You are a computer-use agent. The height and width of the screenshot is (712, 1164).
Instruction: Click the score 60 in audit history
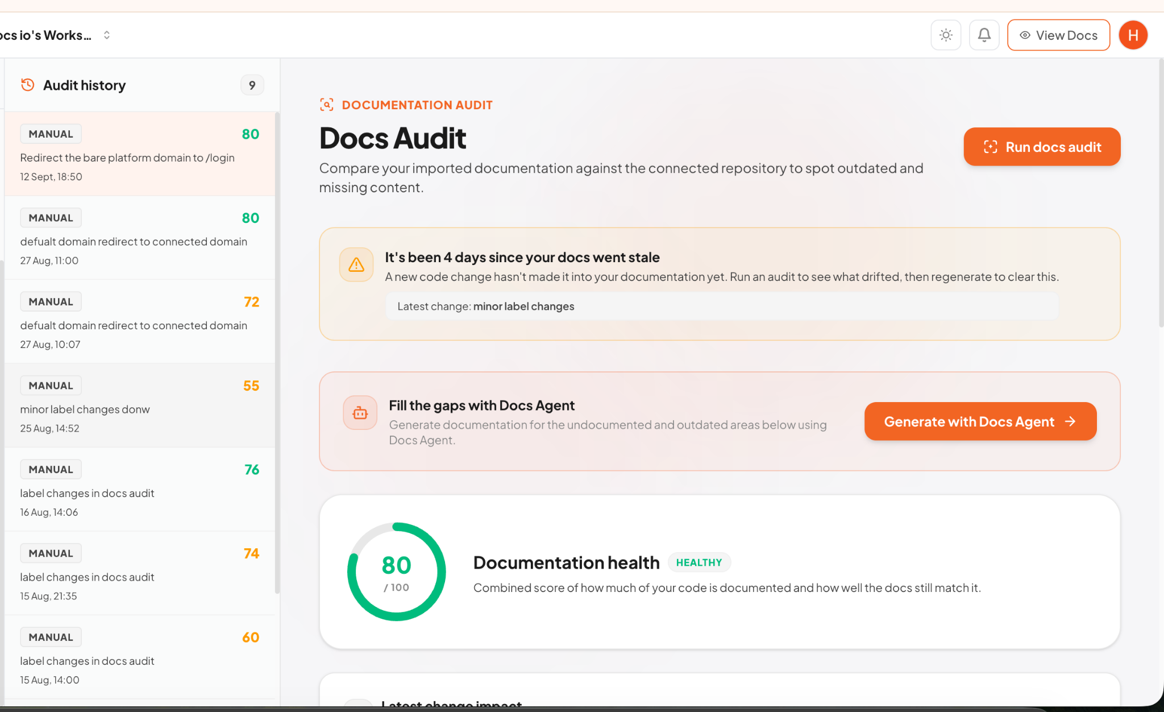pyautogui.click(x=251, y=638)
